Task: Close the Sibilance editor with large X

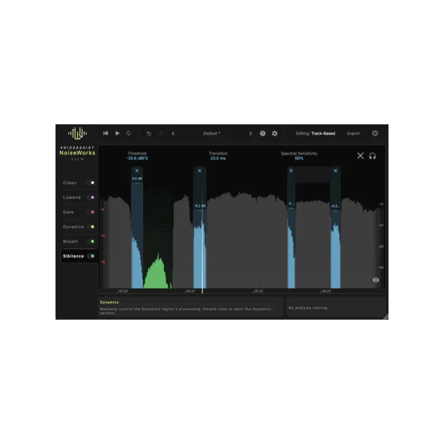Action: click(360, 156)
